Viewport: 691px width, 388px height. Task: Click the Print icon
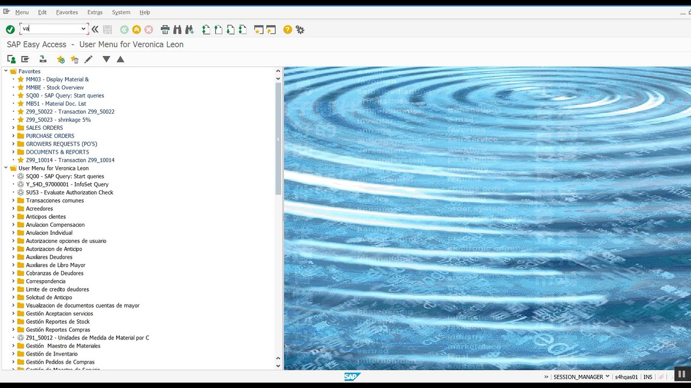(x=165, y=30)
